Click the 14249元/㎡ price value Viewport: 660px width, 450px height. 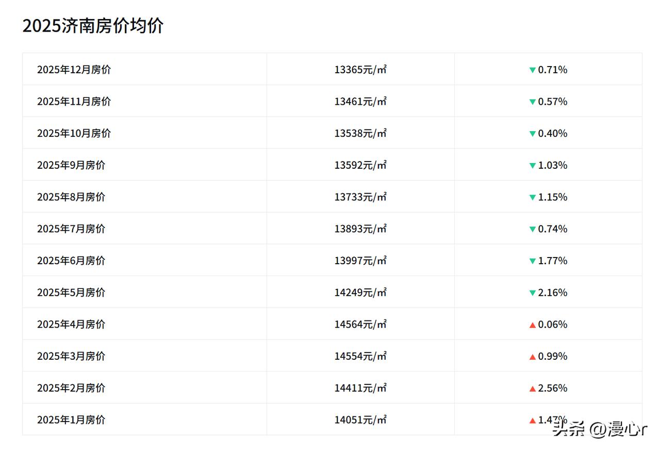tap(360, 293)
